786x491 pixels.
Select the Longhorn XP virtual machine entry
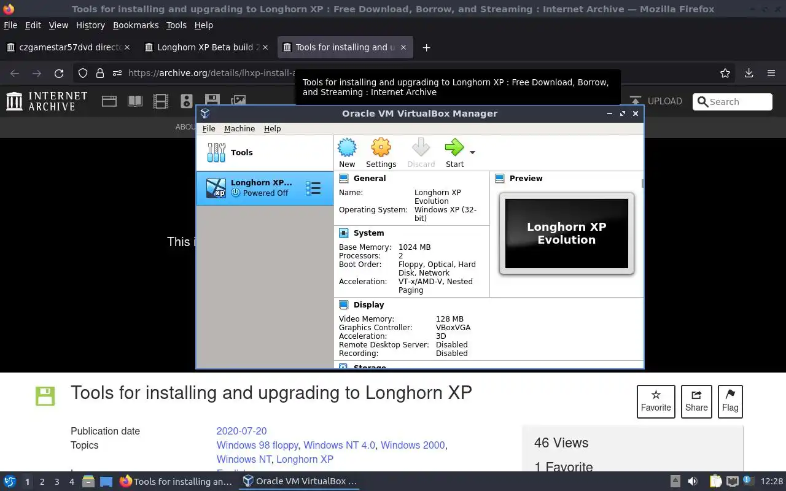pos(265,188)
